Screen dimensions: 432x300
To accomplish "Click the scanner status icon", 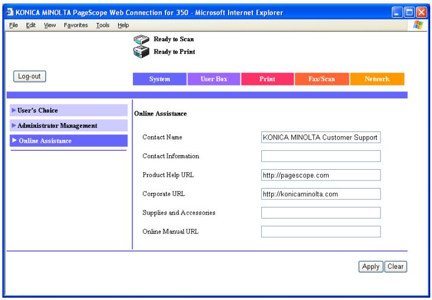I will [x=141, y=39].
